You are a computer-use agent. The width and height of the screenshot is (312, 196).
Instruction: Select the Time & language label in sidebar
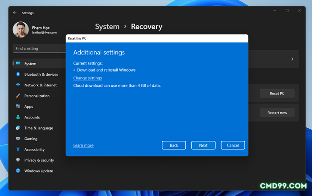coord(39,128)
